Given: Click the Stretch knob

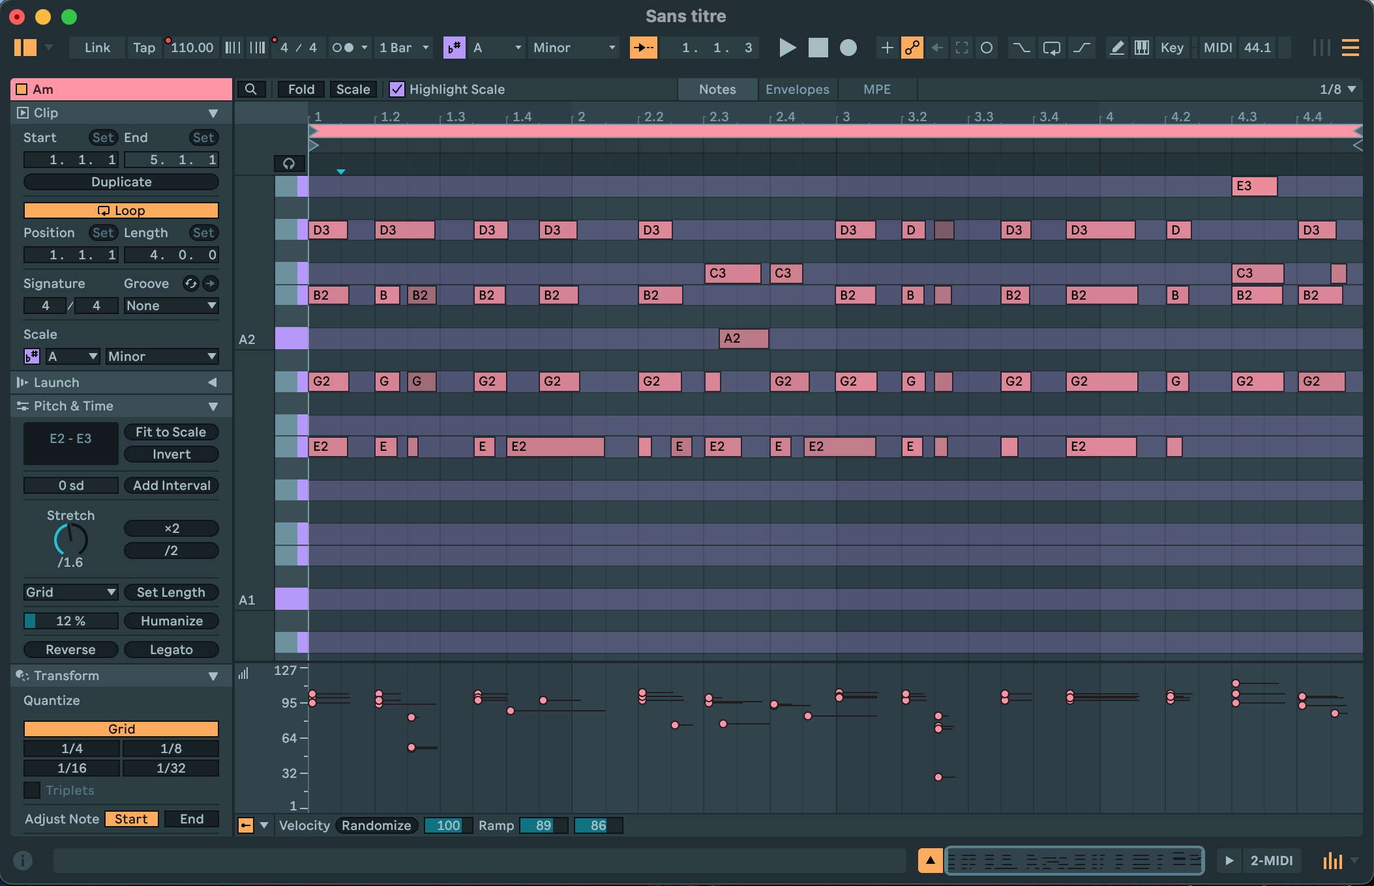Looking at the screenshot, I should click(x=70, y=539).
